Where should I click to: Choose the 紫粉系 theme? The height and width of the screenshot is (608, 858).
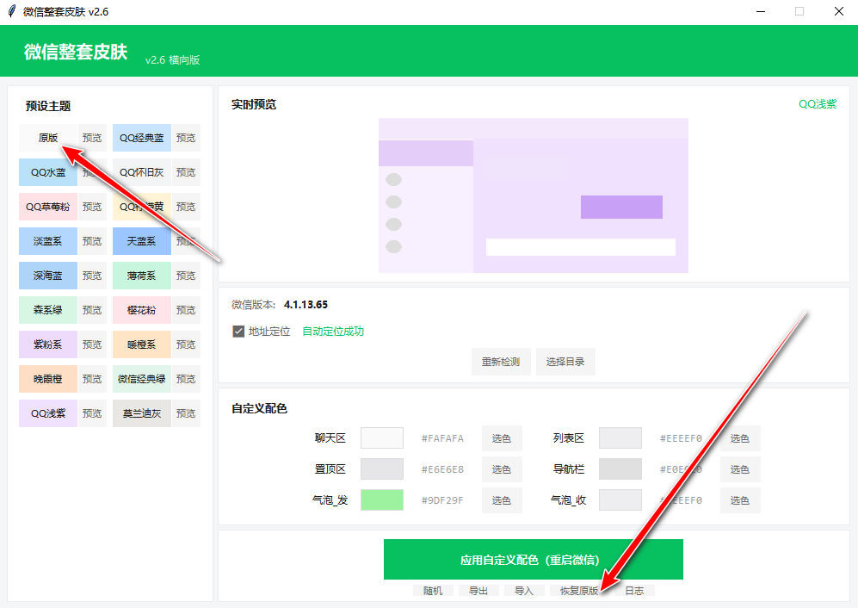tap(48, 344)
